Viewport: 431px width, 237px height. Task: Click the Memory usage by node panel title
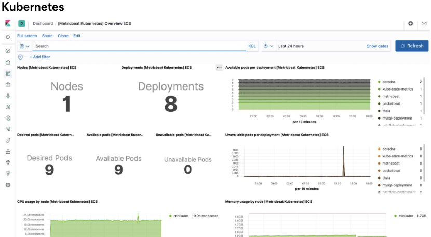pyautogui.click(x=268, y=202)
